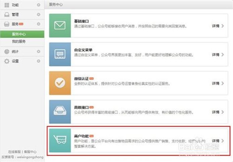Open the 统计 sidebar menu label

pos(15,52)
